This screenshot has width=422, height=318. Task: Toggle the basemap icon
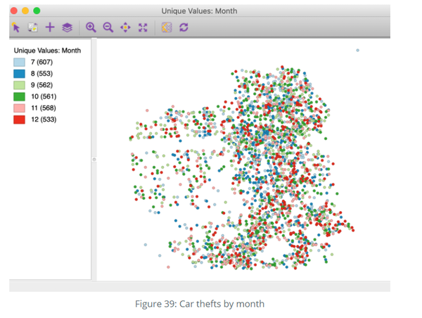coord(167,27)
